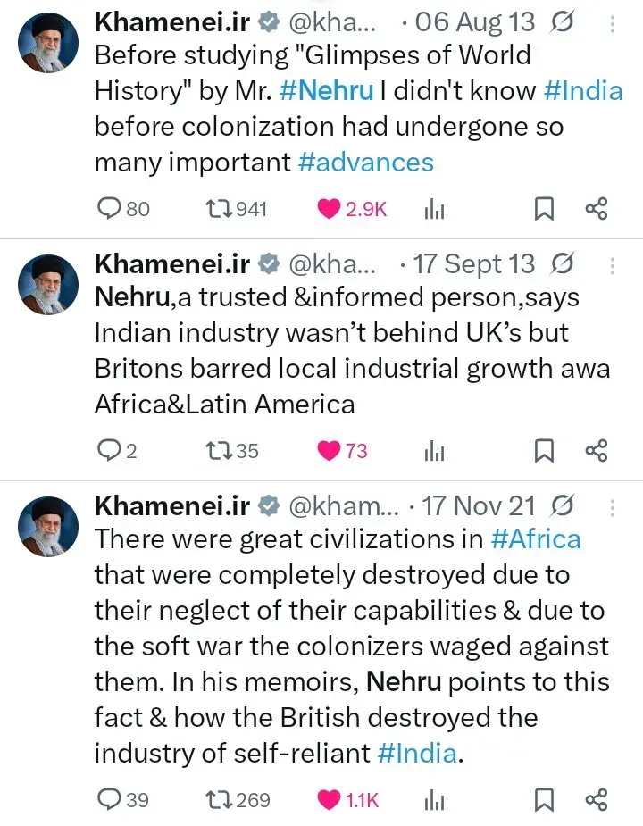Screen dimensions: 643x826
Task: Click the 06 Aug 13 timestamp
Action: [x=472, y=21]
